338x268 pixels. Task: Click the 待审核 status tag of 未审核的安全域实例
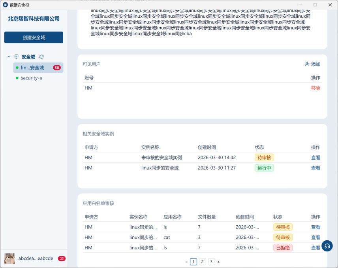(264, 158)
